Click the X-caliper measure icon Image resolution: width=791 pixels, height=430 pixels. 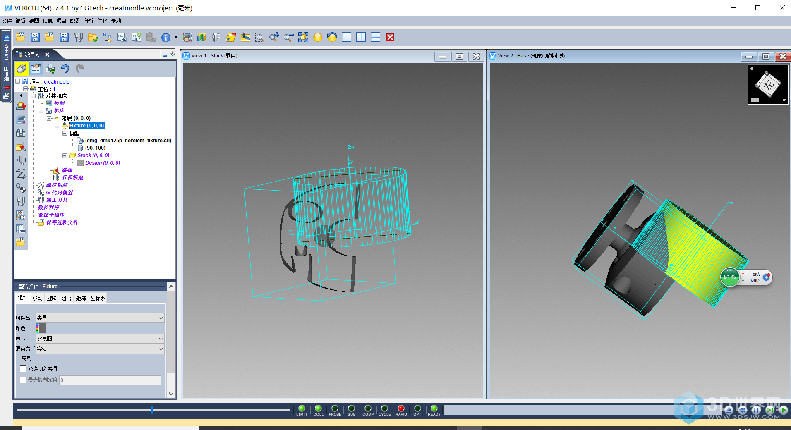pyautogui.click(x=216, y=38)
